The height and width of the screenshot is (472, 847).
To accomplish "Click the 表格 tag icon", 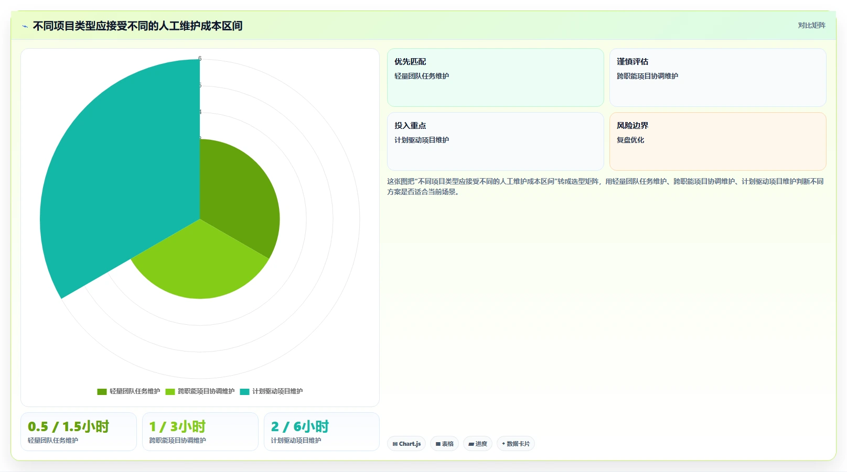I will [x=438, y=444].
